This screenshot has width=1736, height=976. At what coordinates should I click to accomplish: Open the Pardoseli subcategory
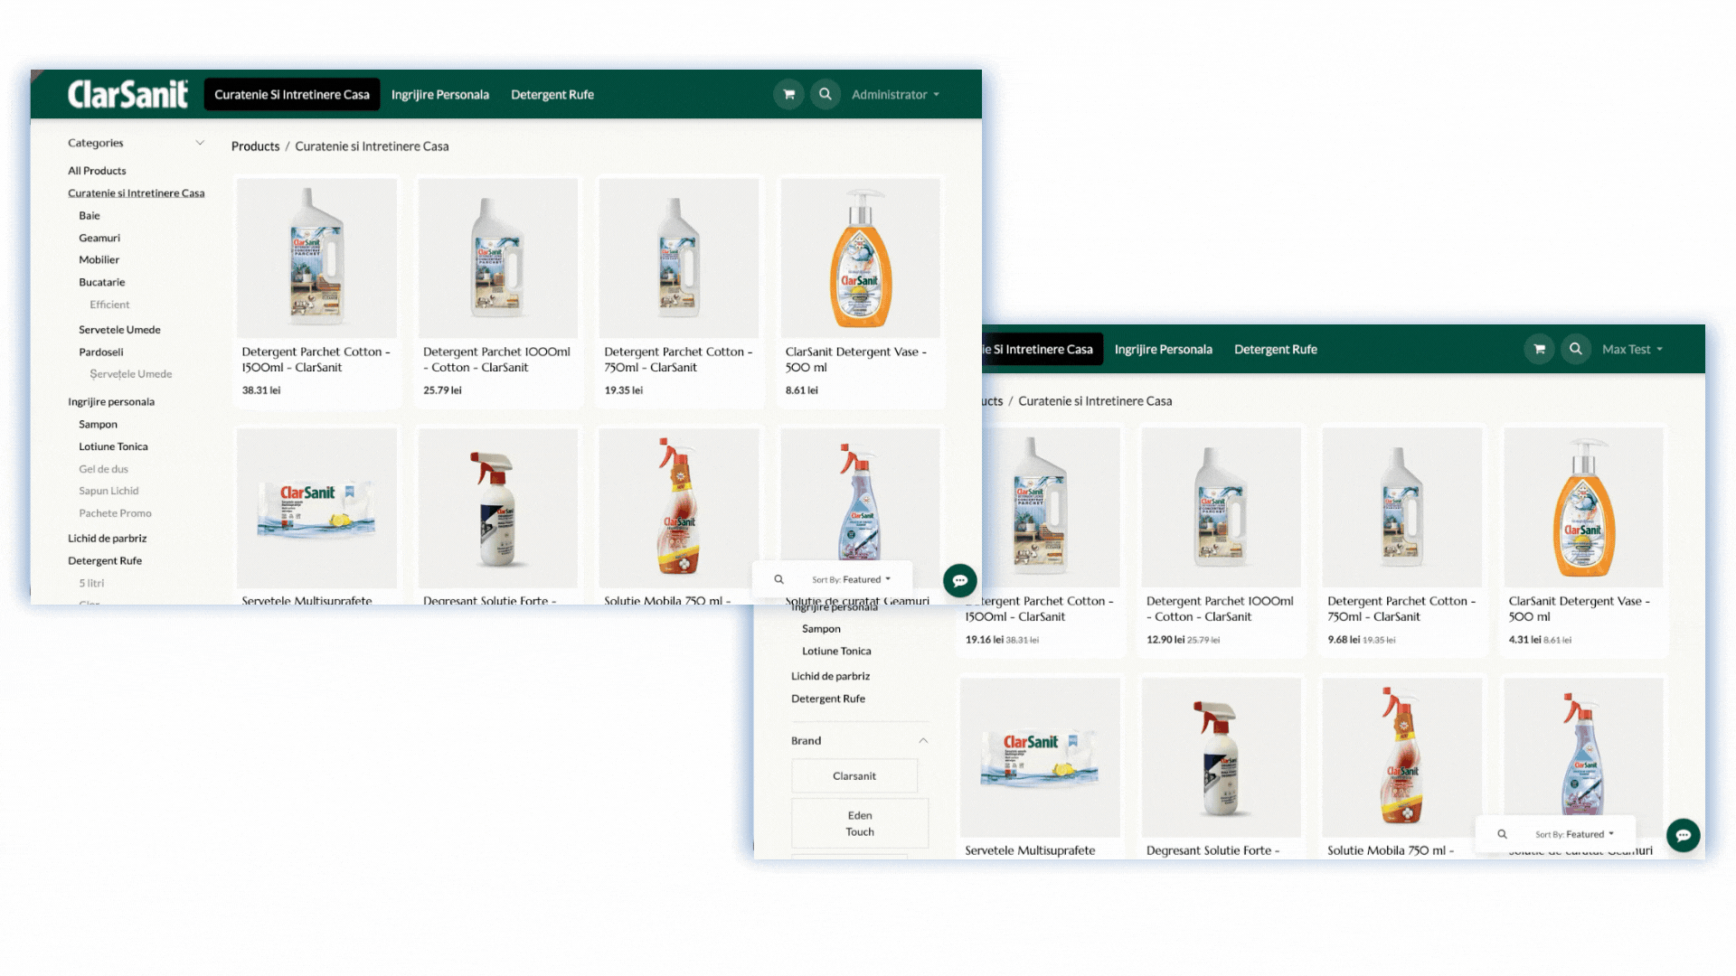(x=101, y=352)
